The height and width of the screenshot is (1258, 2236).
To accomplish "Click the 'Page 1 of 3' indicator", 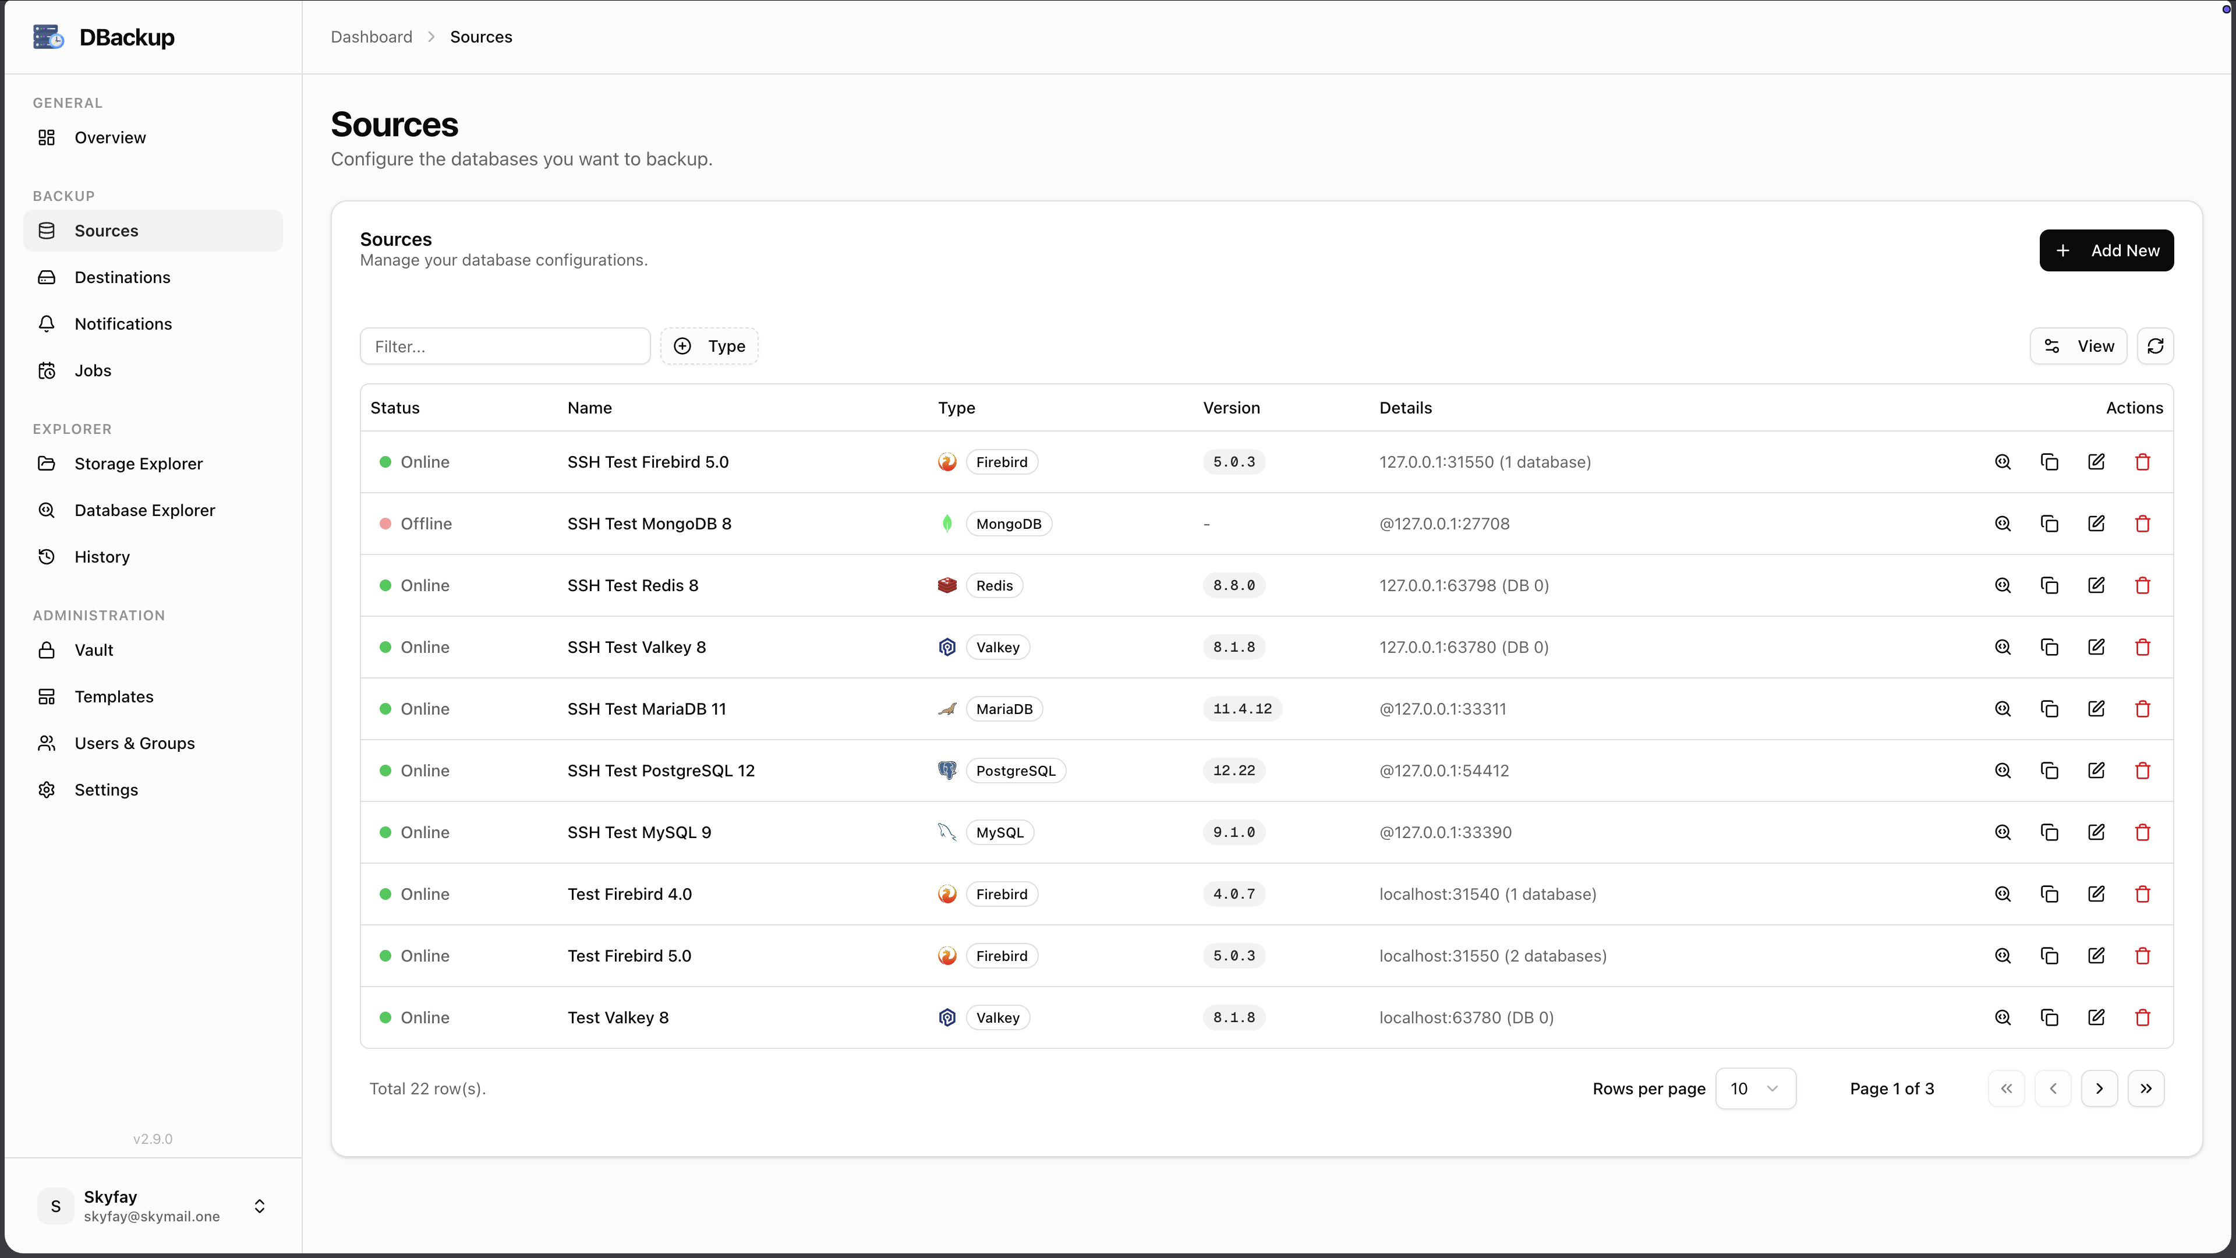I will pos(1891,1088).
